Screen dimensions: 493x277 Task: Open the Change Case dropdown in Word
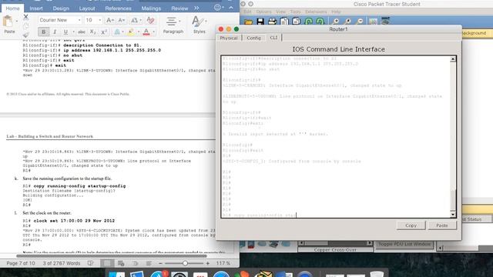tap(136, 20)
